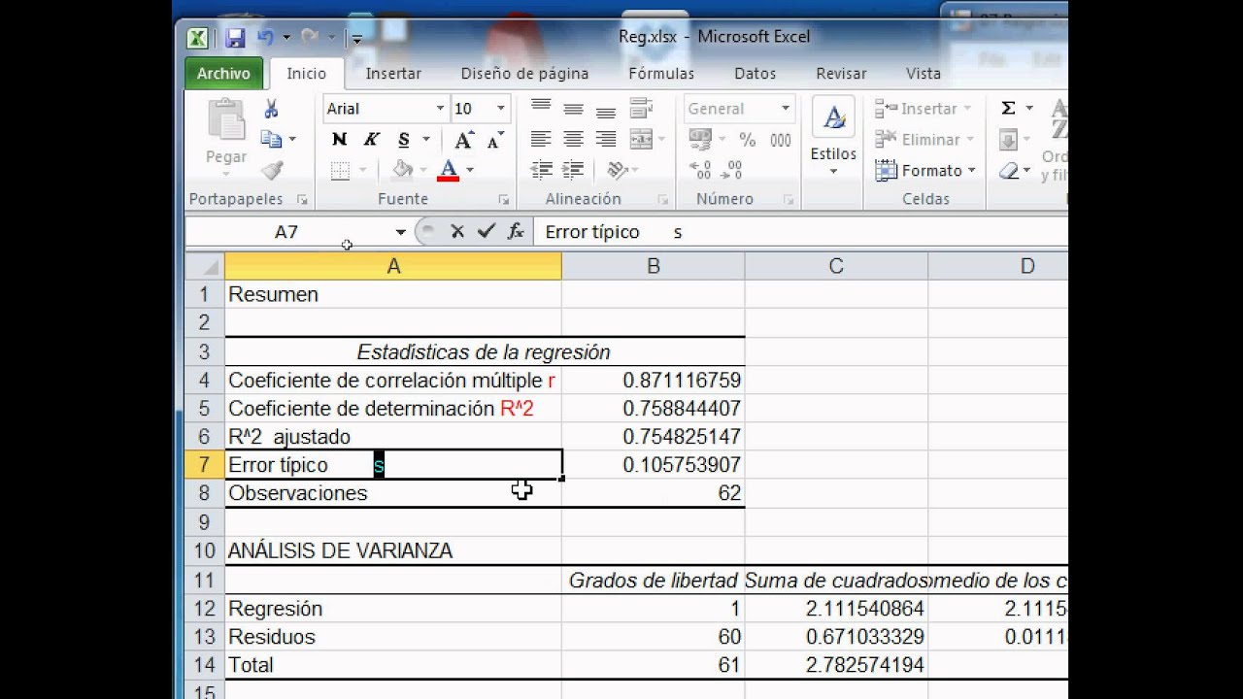The image size is (1243, 699).
Task: Toggle wrap text icon
Action: coord(641,108)
